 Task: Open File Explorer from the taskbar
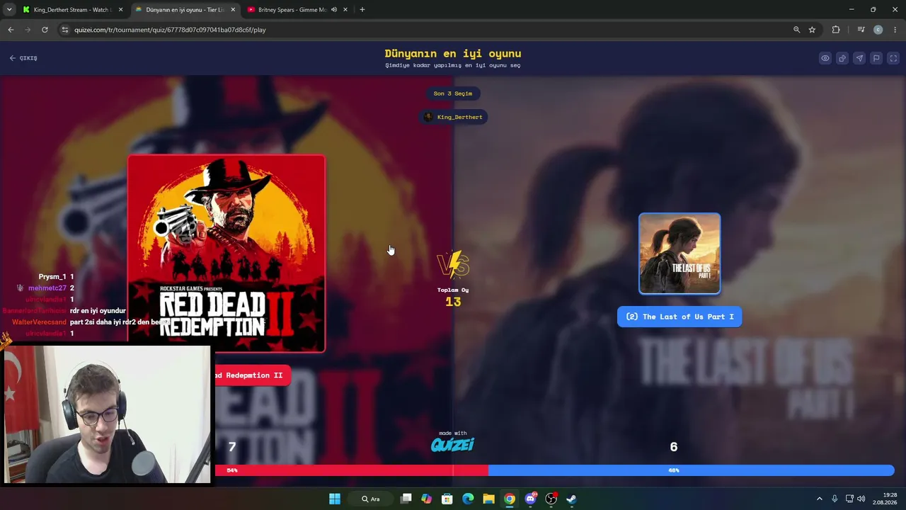488,499
